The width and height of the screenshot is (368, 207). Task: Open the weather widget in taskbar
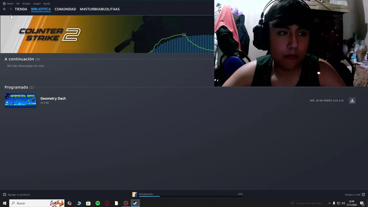point(307,203)
